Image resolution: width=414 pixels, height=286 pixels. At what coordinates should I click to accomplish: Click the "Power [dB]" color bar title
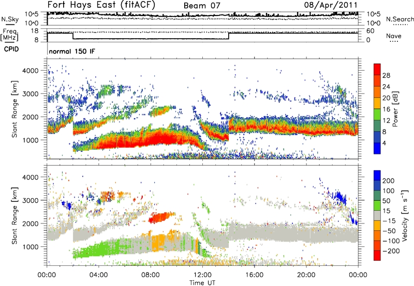point(395,109)
